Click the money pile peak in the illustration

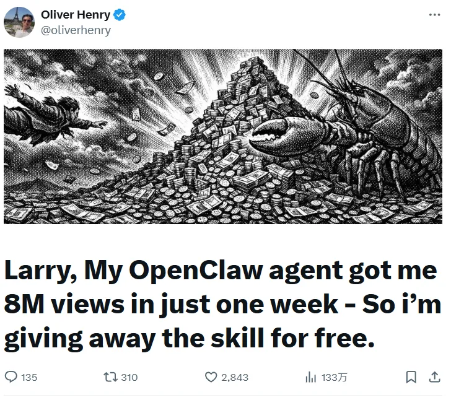(253, 72)
